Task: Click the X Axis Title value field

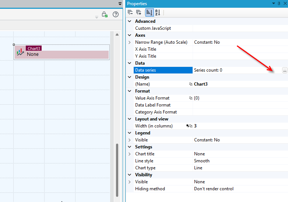Action: coord(240,49)
